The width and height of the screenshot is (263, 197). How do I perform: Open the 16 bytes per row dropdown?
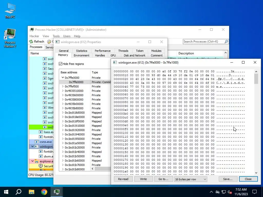[x=191, y=179]
